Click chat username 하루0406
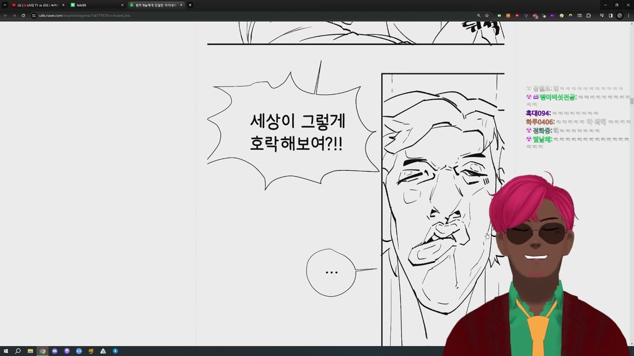This screenshot has width=634, height=356. [x=540, y=122]
